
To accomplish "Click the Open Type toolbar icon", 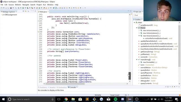I will click(44, 8).
